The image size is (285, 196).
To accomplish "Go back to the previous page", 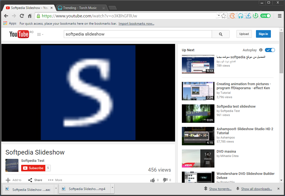I will pyautogui.click(x=6, y=16).
